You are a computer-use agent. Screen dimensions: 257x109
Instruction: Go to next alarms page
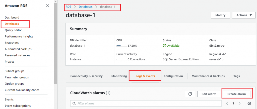click(239, 103)
